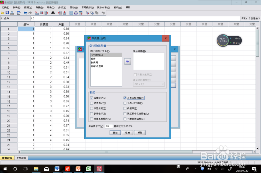Check the 参数估计(T) checkbox
This screenshot has width=261, height=173.
coord(91,114)
